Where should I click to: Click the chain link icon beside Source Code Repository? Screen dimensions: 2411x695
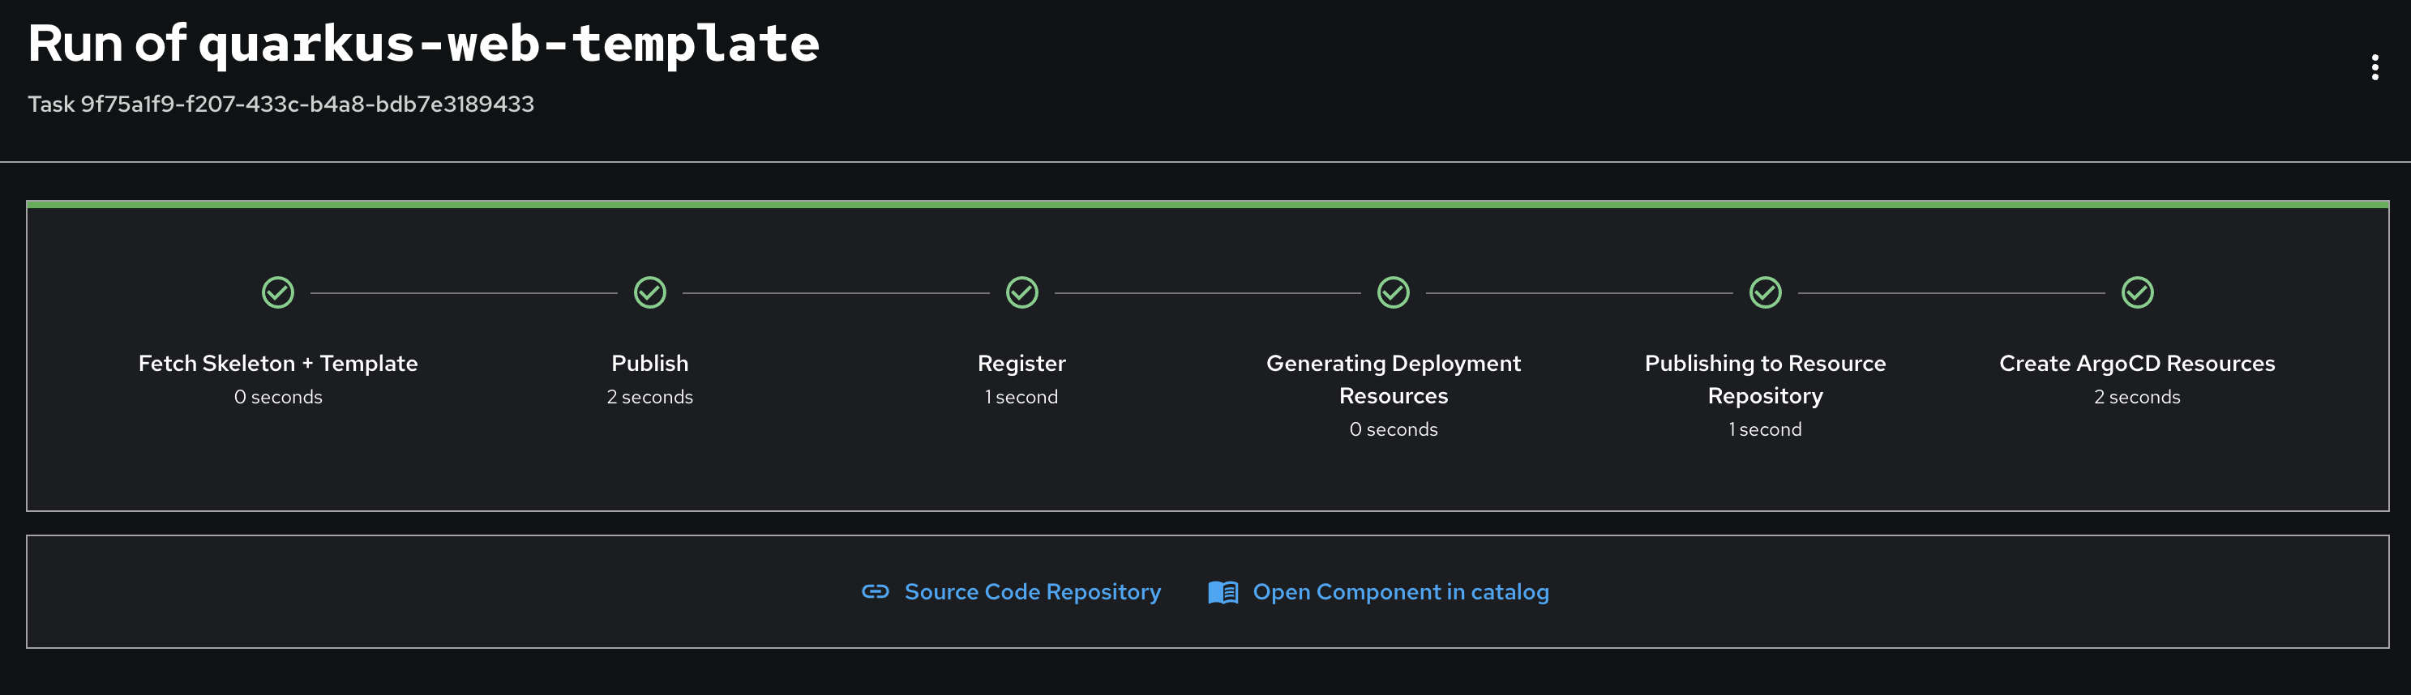point(875,591)
